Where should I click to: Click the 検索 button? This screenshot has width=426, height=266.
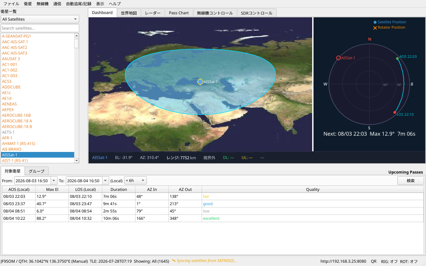coord(411,181)
